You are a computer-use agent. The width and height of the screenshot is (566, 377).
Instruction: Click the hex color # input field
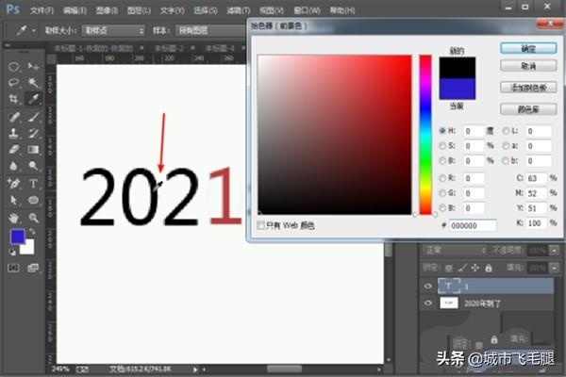474,225
